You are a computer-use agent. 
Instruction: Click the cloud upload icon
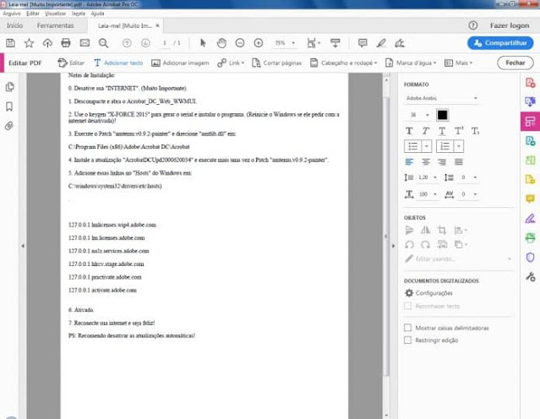pos(47,43)
